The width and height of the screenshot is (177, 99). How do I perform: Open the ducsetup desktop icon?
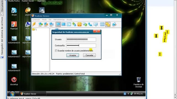(x=14, y=81)
